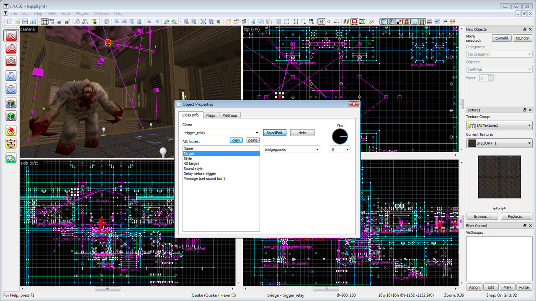
Task: Open the Map menu
Action: click(x=38, y=13)
